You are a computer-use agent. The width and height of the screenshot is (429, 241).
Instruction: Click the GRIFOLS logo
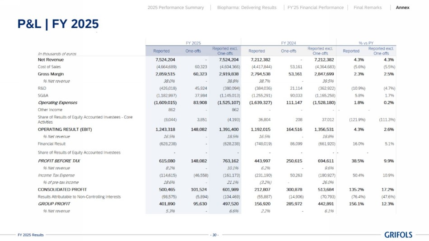tap(398, 235)
